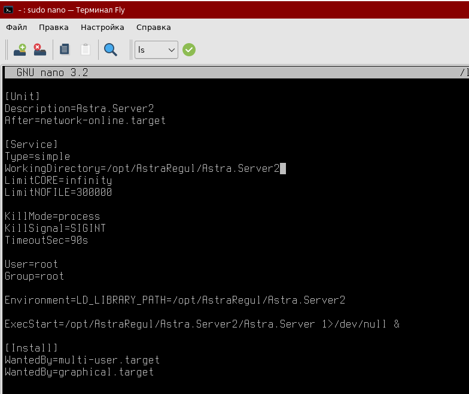Open the Справка menu
Screen dimensions: 469x394
pyautogui.click(x=153, y=27)
